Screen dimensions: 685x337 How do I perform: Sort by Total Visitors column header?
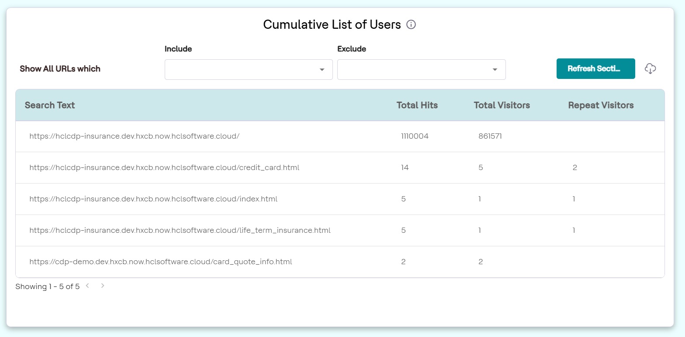click(502, 105)
